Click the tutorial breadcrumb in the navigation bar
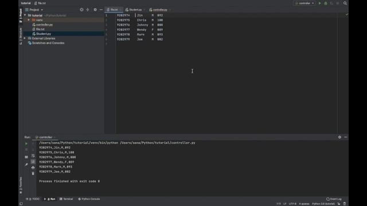Image resolution: width=367 pixels, height=206 pixels. (x=26, y=3)
